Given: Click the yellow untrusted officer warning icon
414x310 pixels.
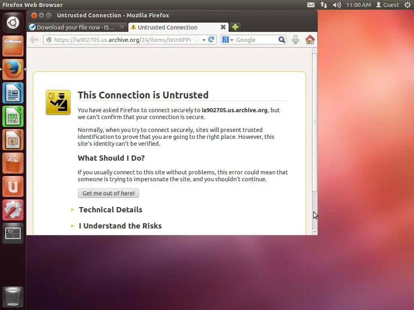Looking at the screenshot, I should click(x=58, y=102).
